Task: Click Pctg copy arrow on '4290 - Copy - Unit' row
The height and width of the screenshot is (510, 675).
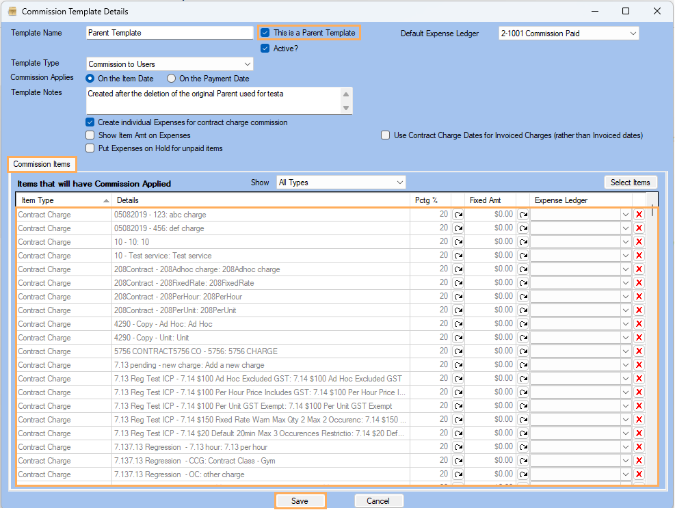Action: coord(458,338)
